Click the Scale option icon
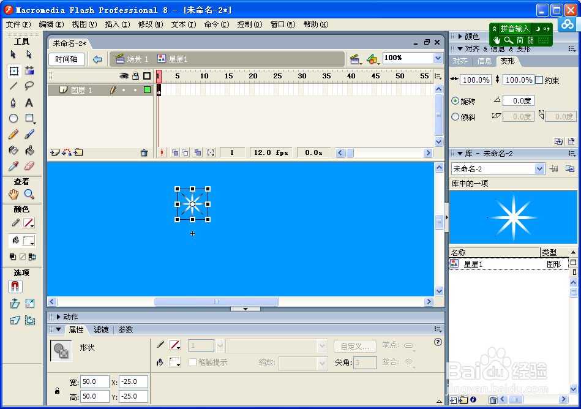Image resolution: width=581 pixels, height=409 pixels. coord(29,304)
